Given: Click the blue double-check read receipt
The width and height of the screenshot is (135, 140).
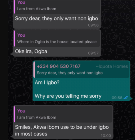Looking at the screenshot, I should (x=126, y=98).
